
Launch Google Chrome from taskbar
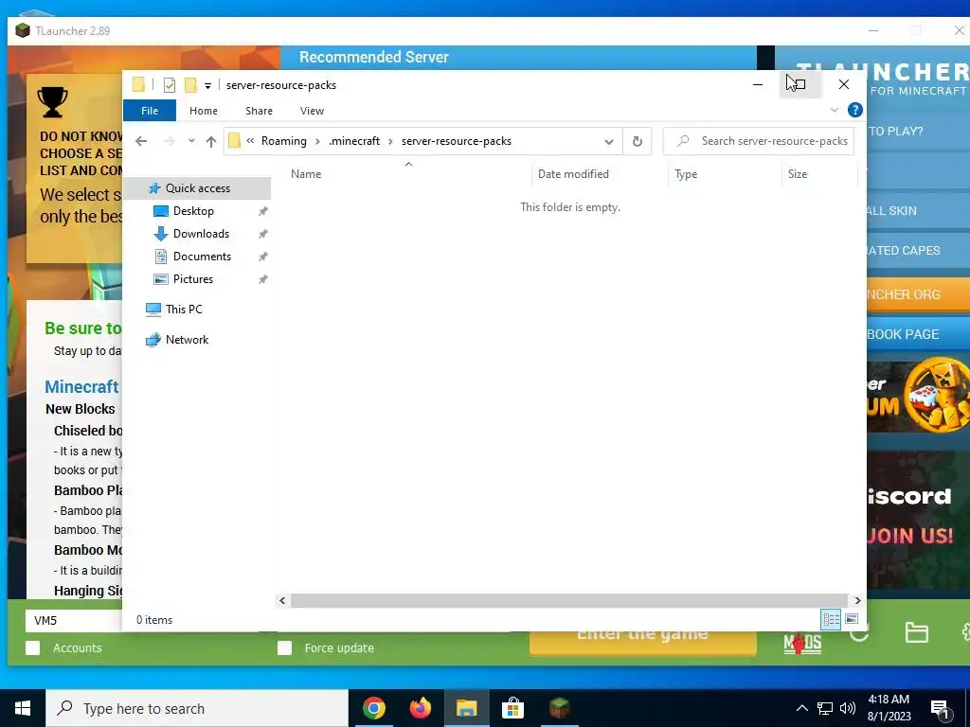(373, 708)
